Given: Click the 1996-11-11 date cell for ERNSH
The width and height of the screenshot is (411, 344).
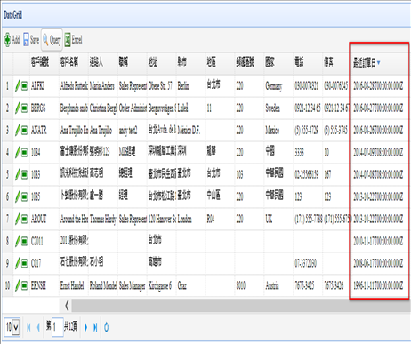Looking at the screenshot, I should pyautogui.click(x=378, y=285).
